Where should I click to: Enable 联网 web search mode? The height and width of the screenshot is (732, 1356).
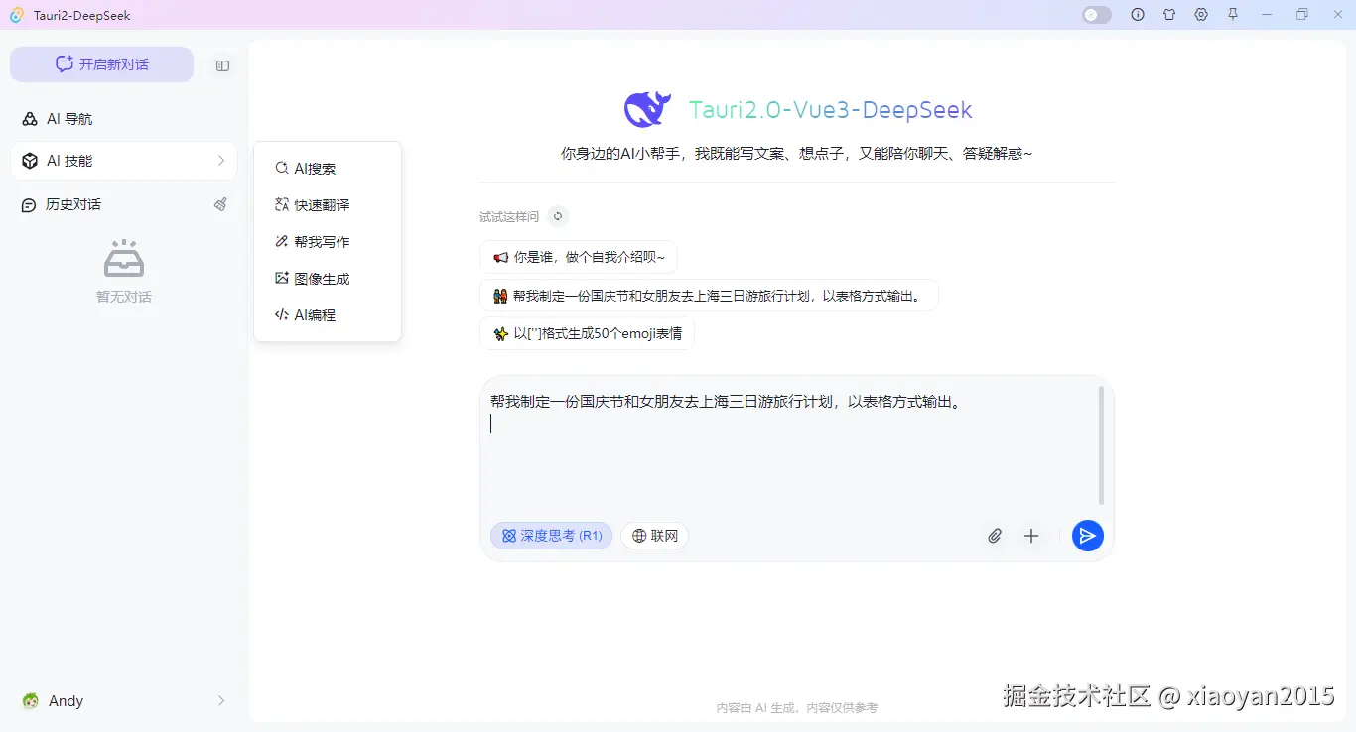click(654, 535)
